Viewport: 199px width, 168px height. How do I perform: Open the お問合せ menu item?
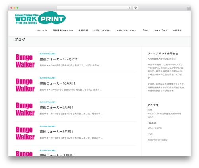[177, 31]
